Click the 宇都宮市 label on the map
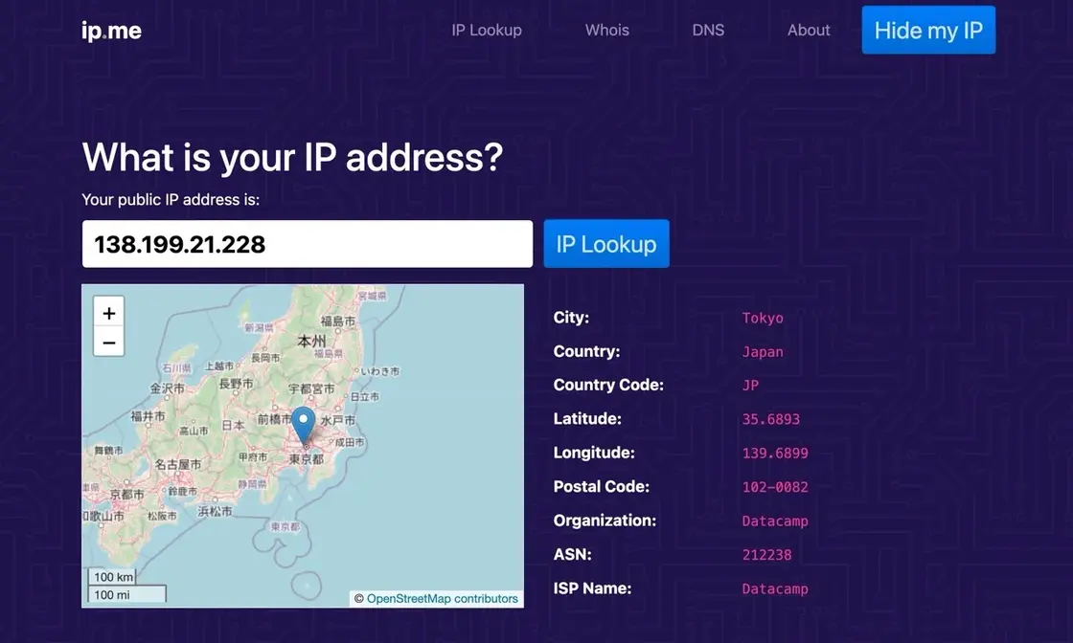This screenshot has height=643, width=1073. [x=310, y=388]
